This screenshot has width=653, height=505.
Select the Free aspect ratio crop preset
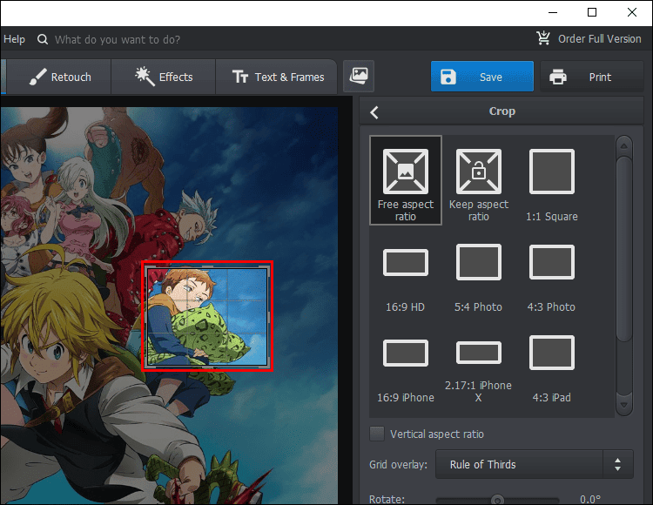[x=405, y=179]
